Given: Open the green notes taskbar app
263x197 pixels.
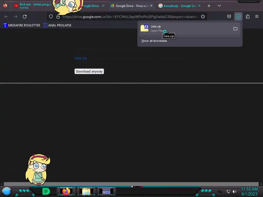Looking at the screenshot, I should tap(46, 191).
